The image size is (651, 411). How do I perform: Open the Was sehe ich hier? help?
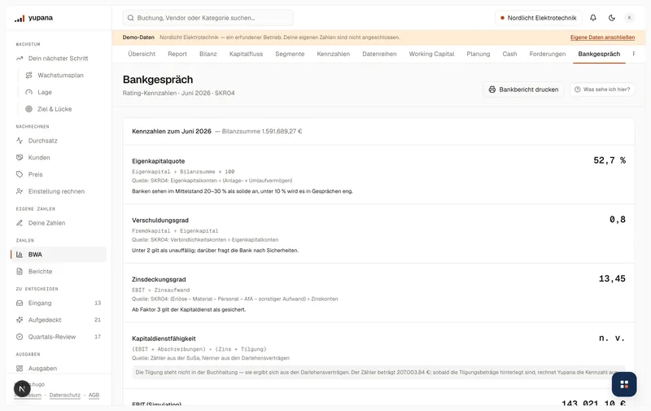coord(602,90)
